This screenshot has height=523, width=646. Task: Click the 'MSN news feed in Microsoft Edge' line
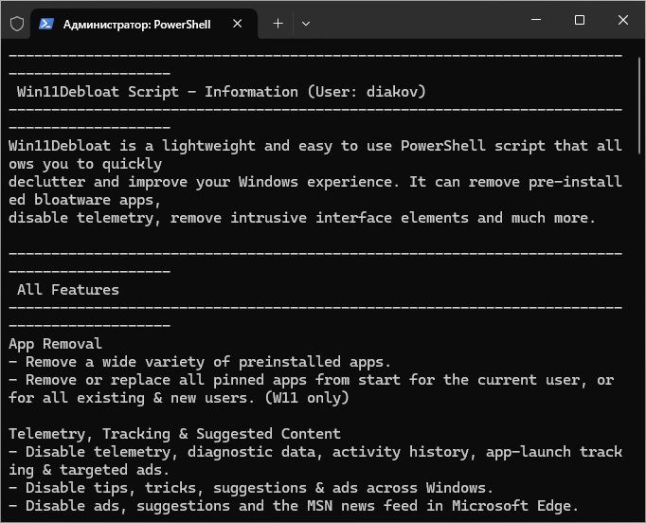tap(294, 506)
